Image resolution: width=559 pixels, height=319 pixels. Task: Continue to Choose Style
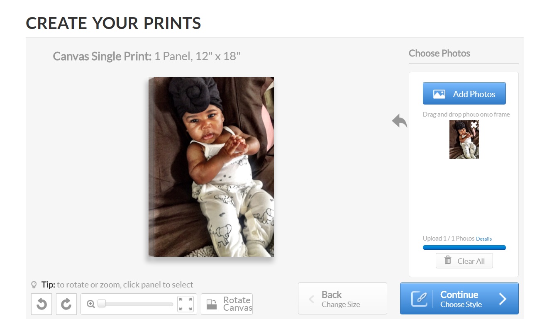[459, 299]
